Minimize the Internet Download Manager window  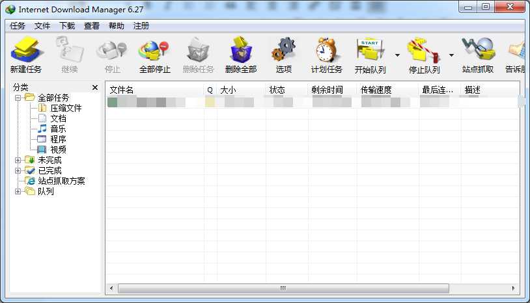click(x=468, y=7)
